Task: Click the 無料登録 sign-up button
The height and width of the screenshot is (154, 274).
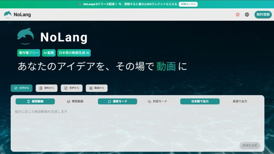Action: point(263,14)
